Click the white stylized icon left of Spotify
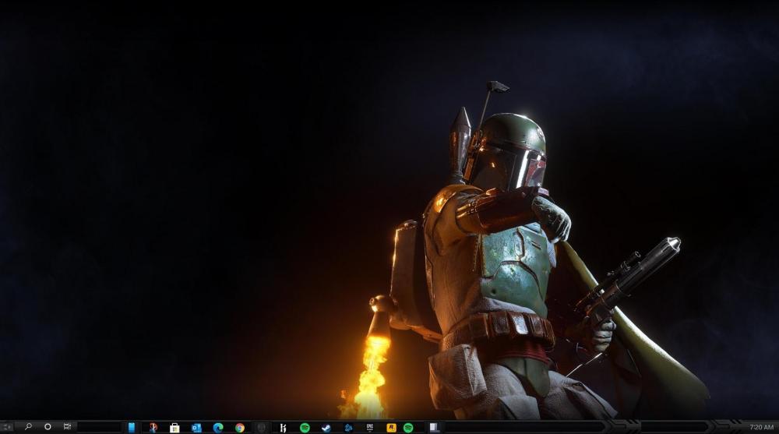Screen dimensions: 779x434 pos(283,427)
